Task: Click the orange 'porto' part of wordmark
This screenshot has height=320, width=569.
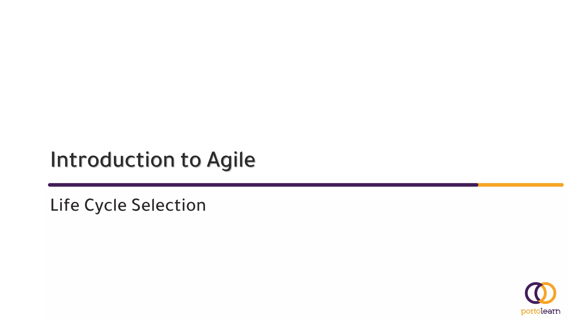Action: coord(531,312)
